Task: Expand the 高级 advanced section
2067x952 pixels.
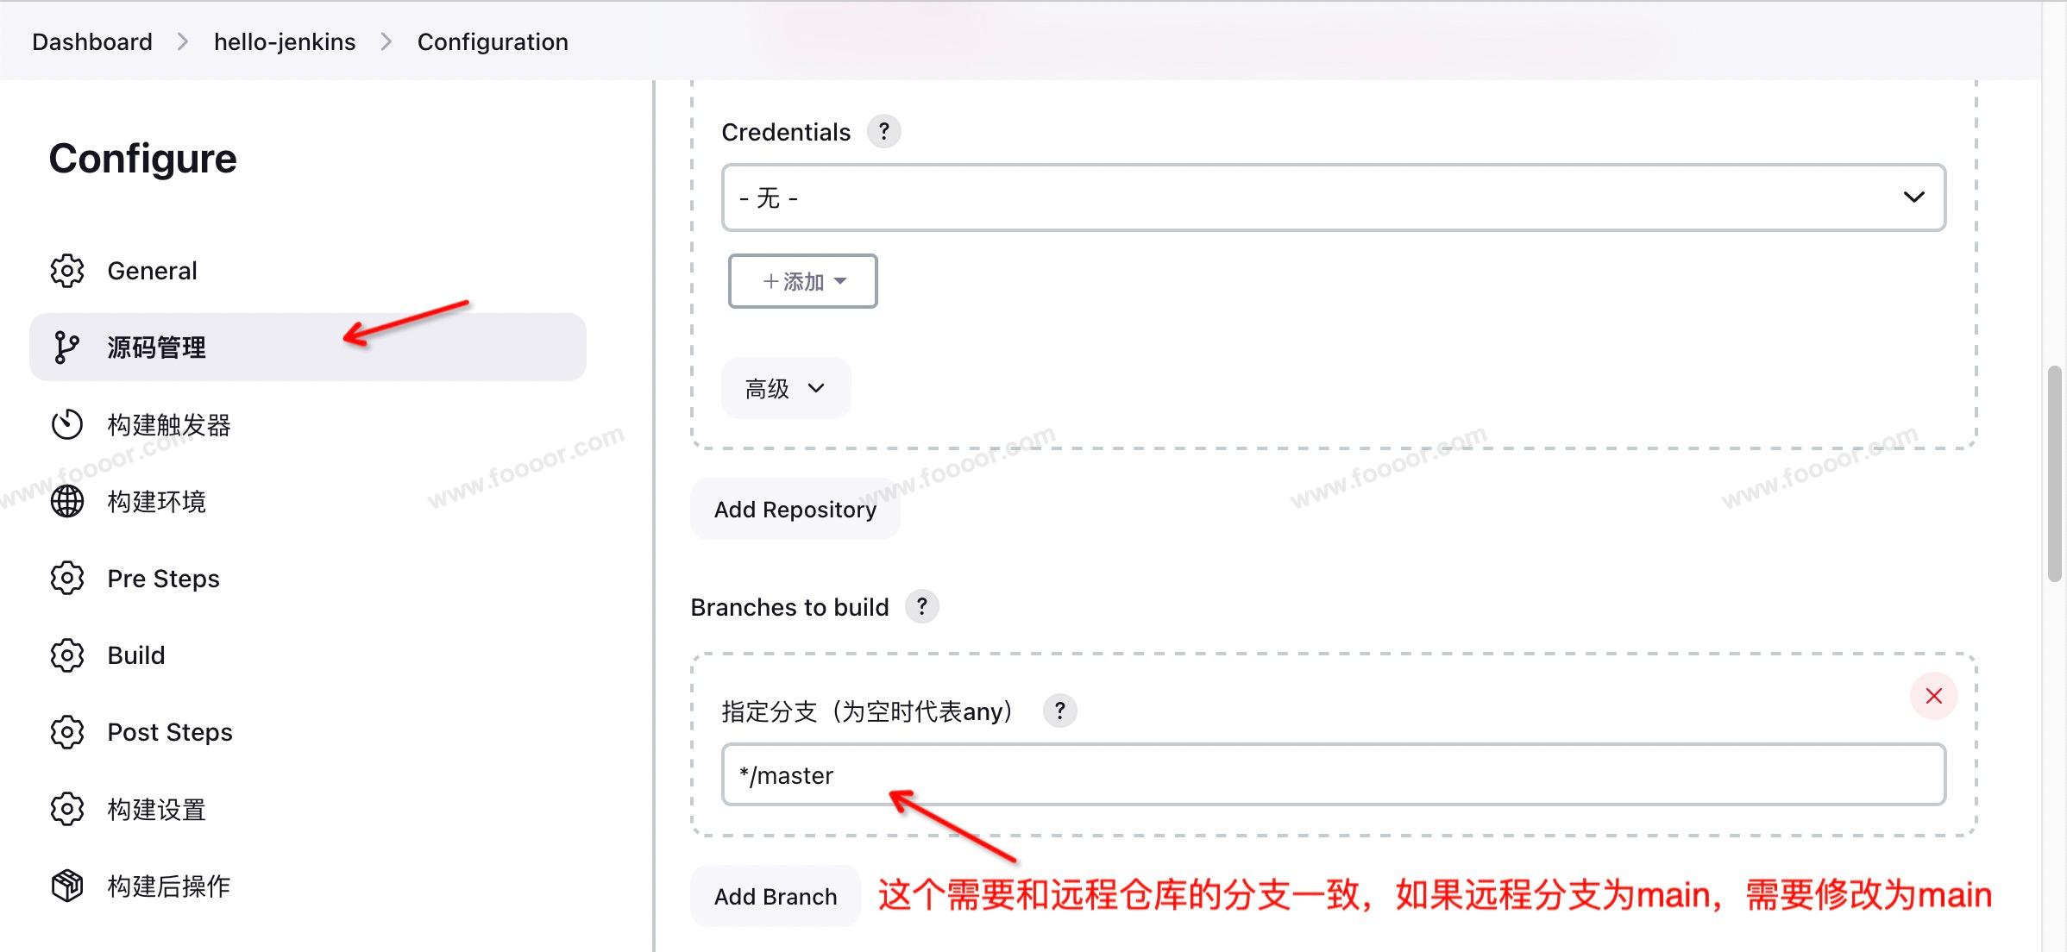Action: click(785, 388)
